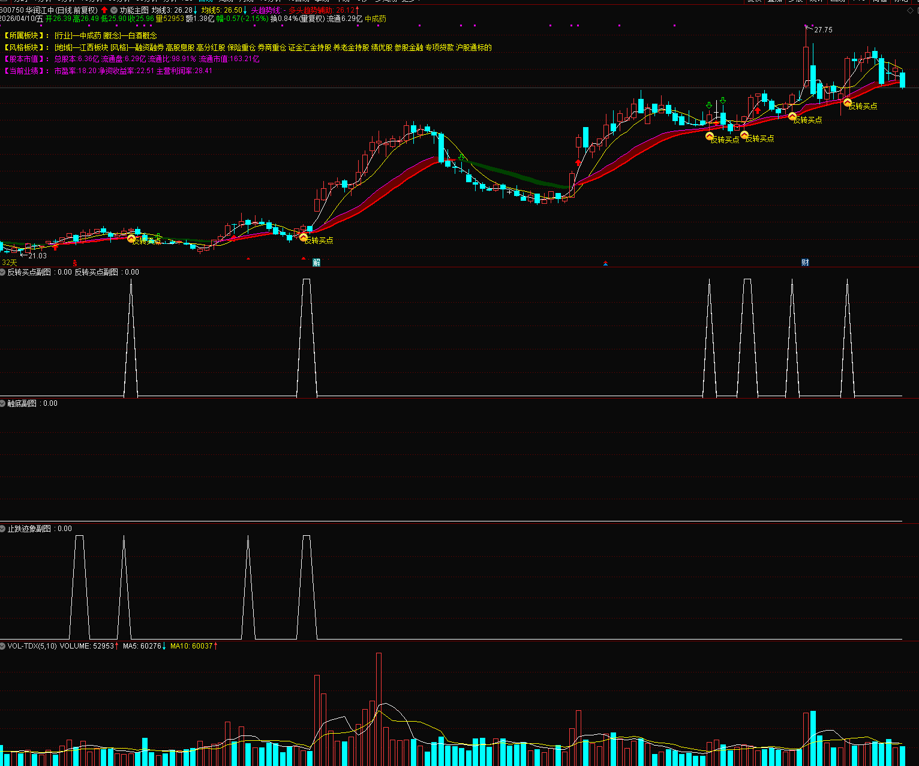The height and width of the screenshot is (766, 919).
Task: Click the 高股息股 style label
Action: pos(180,47)
